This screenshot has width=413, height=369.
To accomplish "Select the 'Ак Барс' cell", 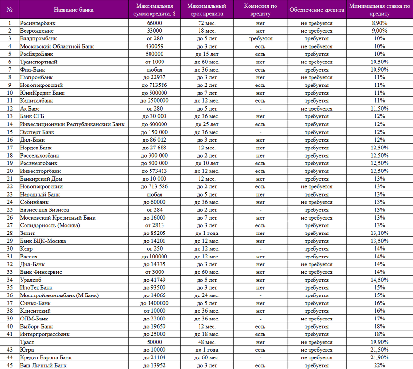I will click(74, 109).
